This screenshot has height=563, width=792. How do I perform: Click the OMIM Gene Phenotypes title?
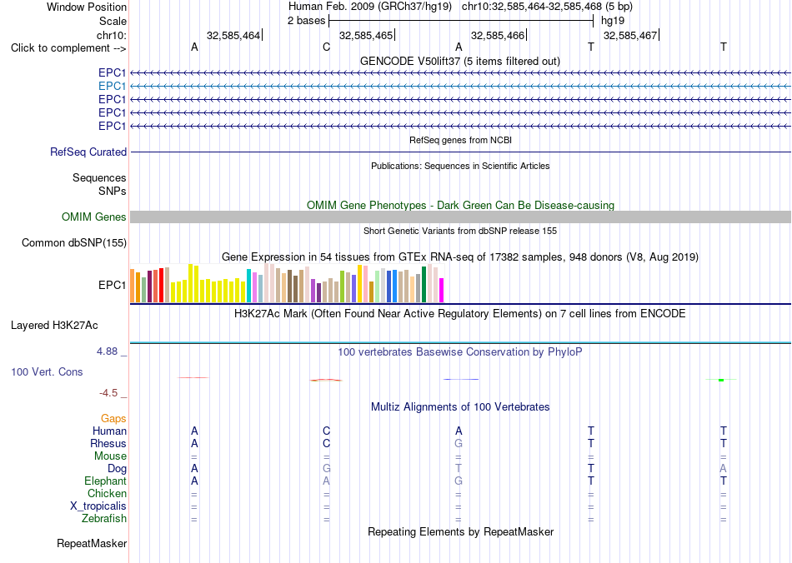pyautogui.click(x=460, y=206)
